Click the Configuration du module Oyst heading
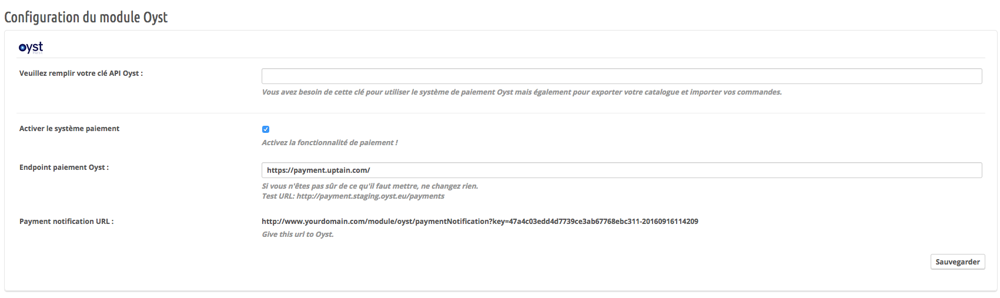Screen dimensions: 1000x298 coord(86,17)
